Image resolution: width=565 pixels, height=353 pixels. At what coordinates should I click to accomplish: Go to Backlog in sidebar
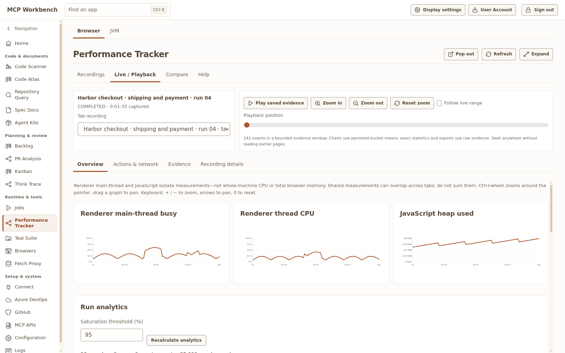point(30,146)
